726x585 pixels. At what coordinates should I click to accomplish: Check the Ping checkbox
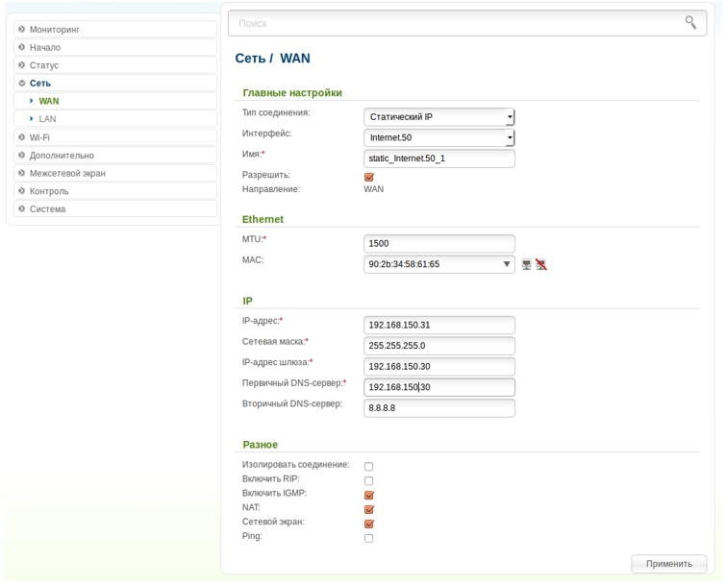tap(368, 538)
